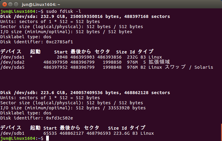Click the Disk /dev/sda header line
This screenshot has width=222, height=141.
point(85,16)
